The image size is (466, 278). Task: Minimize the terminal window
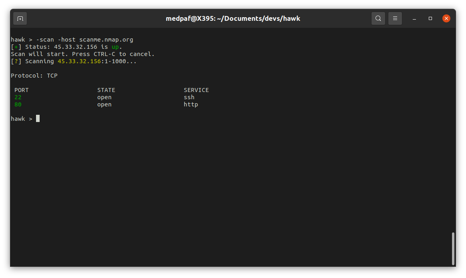pyautogui.click(x=414, y=18)
